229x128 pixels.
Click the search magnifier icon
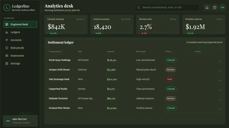tap(139, 7)
